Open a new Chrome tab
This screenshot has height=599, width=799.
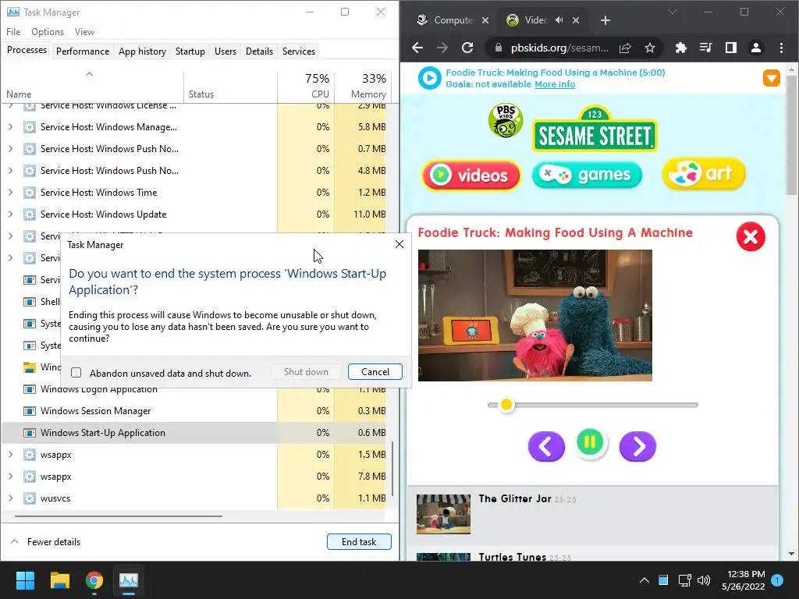[605, 20]
